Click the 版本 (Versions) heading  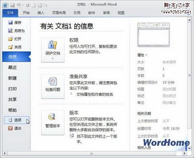pyautogui.click(x=74, y=113)
